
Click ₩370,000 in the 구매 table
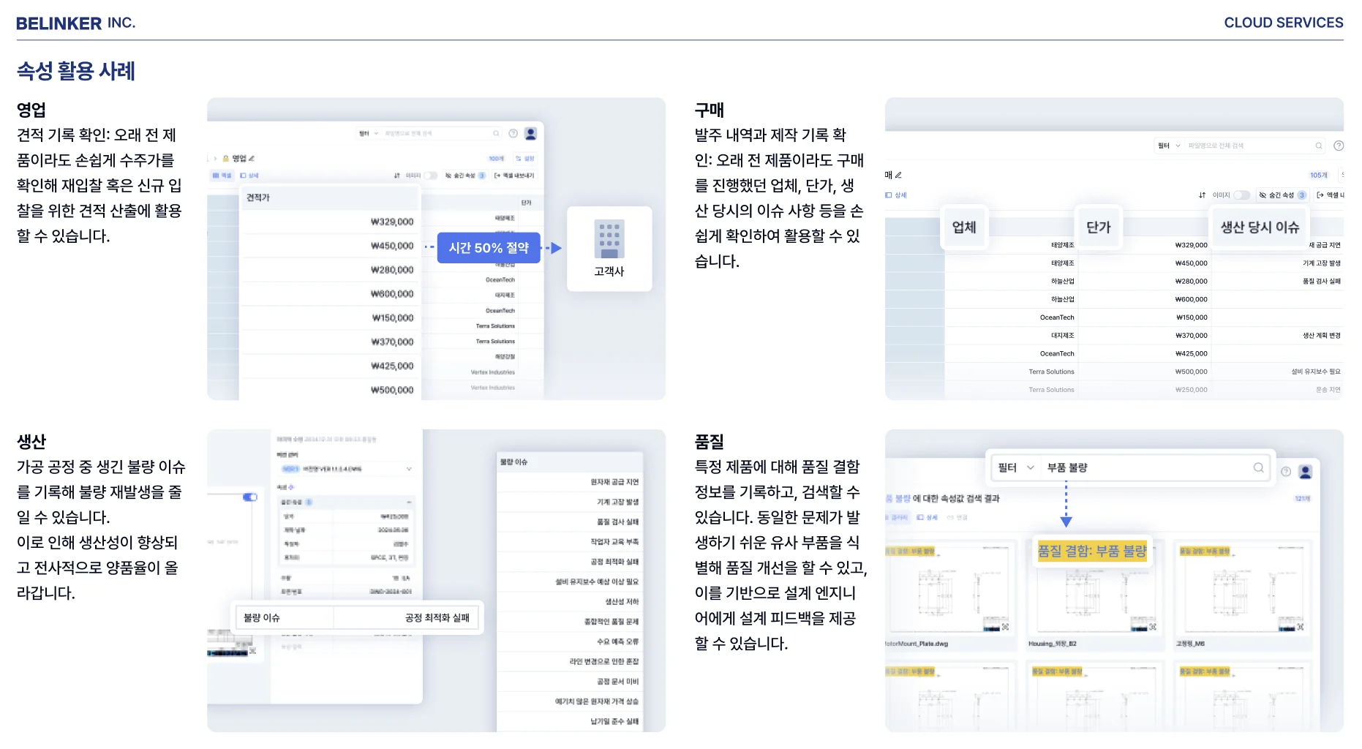click(1191, 336)
